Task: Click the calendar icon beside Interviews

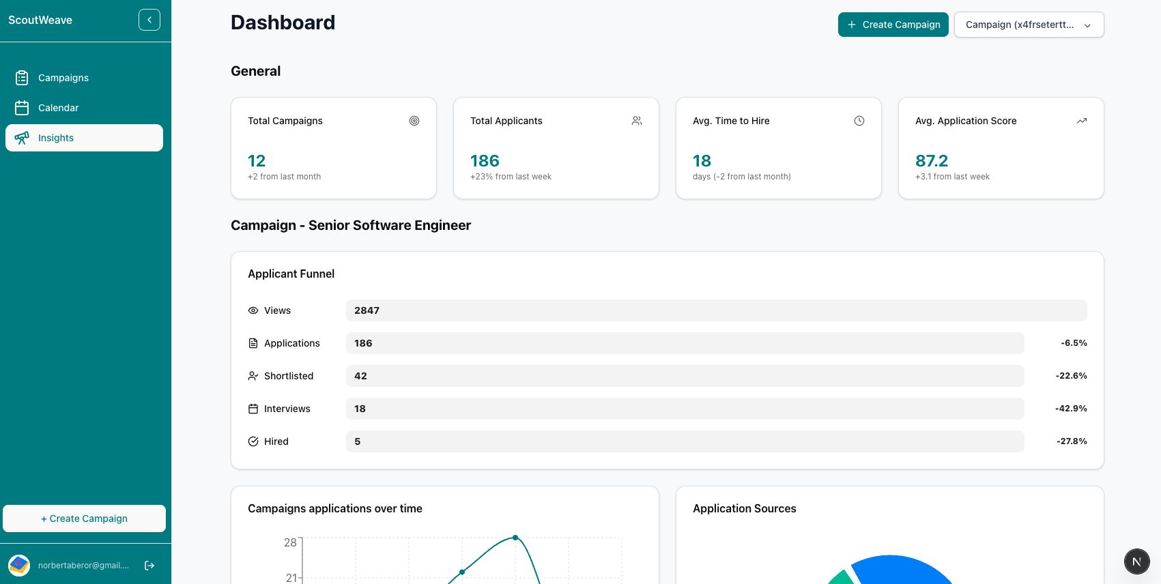Action: (x=253, y=409)
